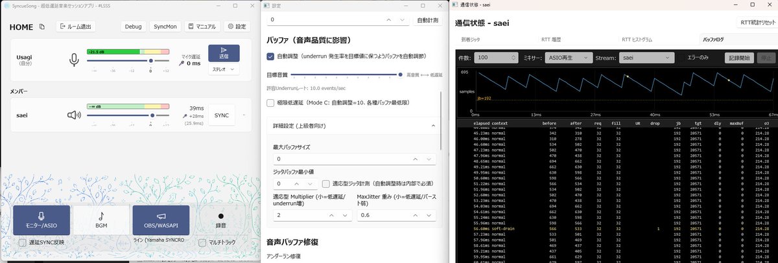Start 録音 recording
Screen dimensions: 778x263
(220, 220)
